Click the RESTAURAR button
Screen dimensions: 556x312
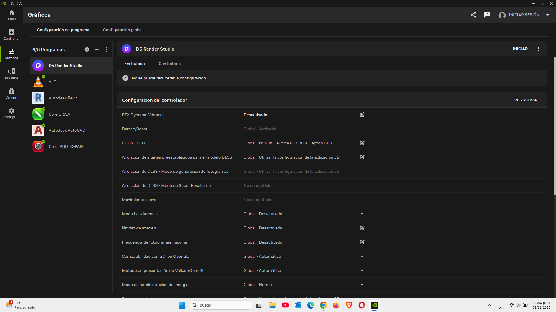point(526,100)
